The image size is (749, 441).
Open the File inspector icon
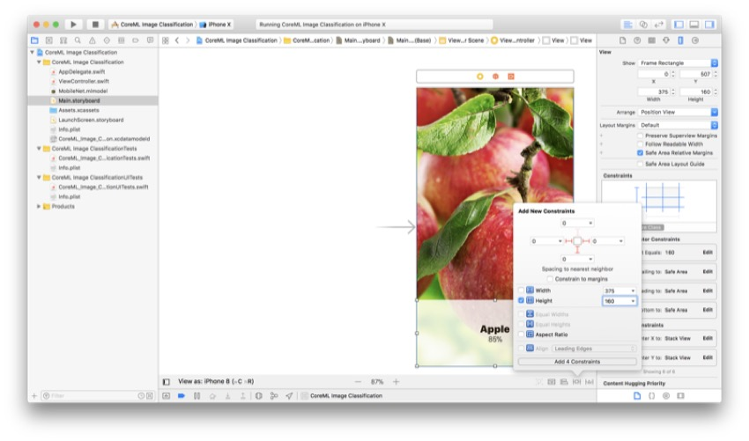[x=622, y=40]
